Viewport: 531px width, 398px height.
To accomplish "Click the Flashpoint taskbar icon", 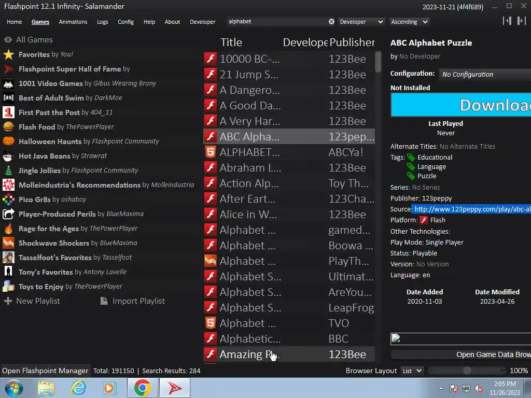I will coord(175,388).
